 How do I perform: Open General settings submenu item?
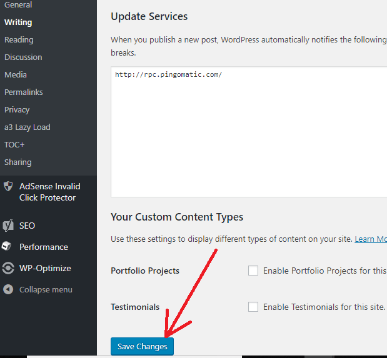tap(18, 5)
